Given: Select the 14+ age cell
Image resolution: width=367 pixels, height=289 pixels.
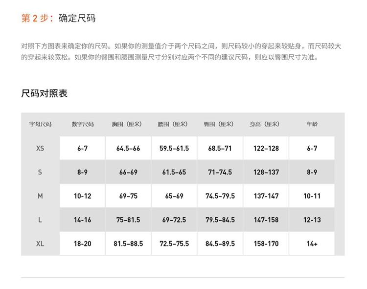Looking at the screenshot, I should pyautogui.click(x=312, y=244).
